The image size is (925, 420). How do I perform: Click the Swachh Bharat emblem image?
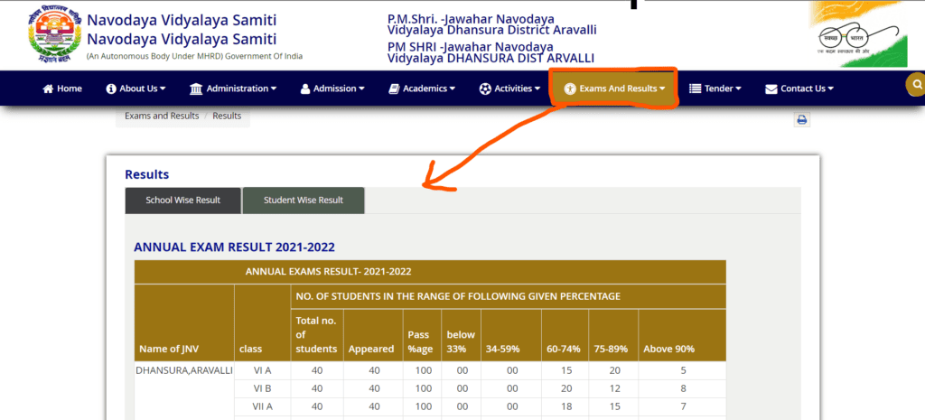click(857, 36)
